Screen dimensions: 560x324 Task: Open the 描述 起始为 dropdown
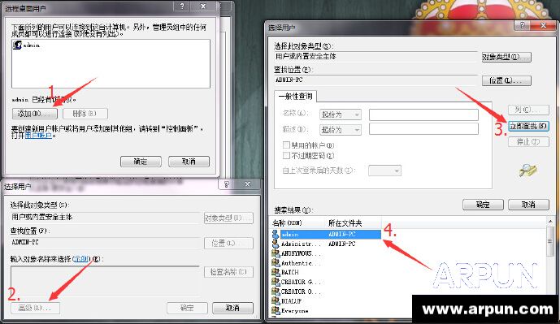pyautogui.click(x=340, y=130)
